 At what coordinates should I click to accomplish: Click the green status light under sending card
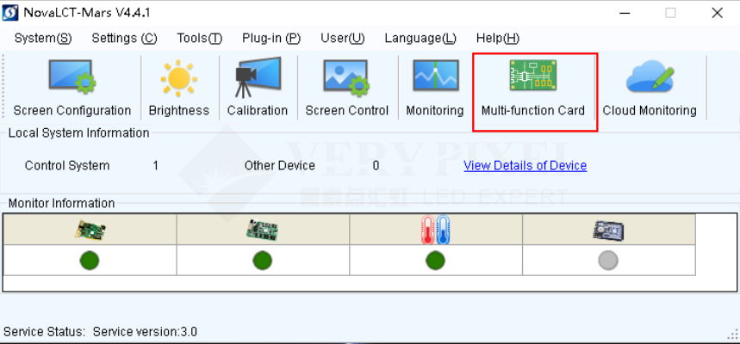[x=90, y=260]
